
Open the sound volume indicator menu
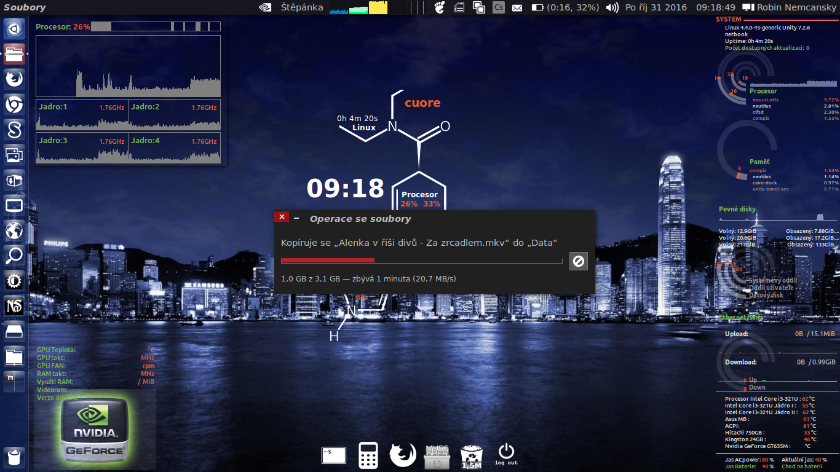point(612,7)
